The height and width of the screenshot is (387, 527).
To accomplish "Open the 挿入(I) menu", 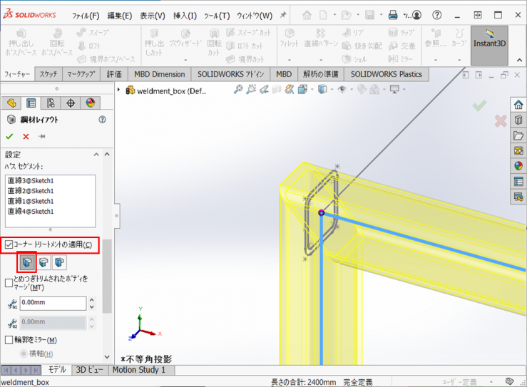I will pos(185,16).
